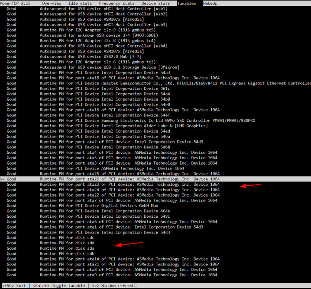Select Intel Corporation Device 54a3 row
311x289 pixels.
[155, 73]
